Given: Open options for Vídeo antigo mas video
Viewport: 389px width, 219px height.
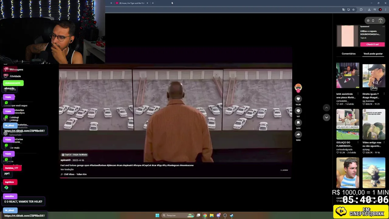Looking at the screenshot, I should [x=384, y=143].
